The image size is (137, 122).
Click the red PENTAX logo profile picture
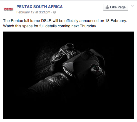pyautogui.click(x=9, y=9)
